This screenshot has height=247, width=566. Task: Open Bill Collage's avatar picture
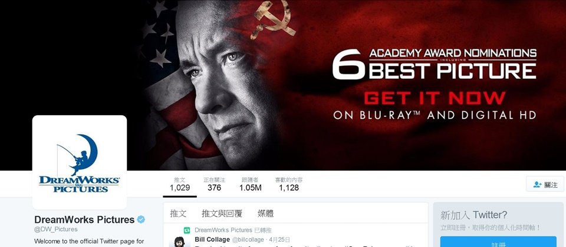(x=179, y=242)
